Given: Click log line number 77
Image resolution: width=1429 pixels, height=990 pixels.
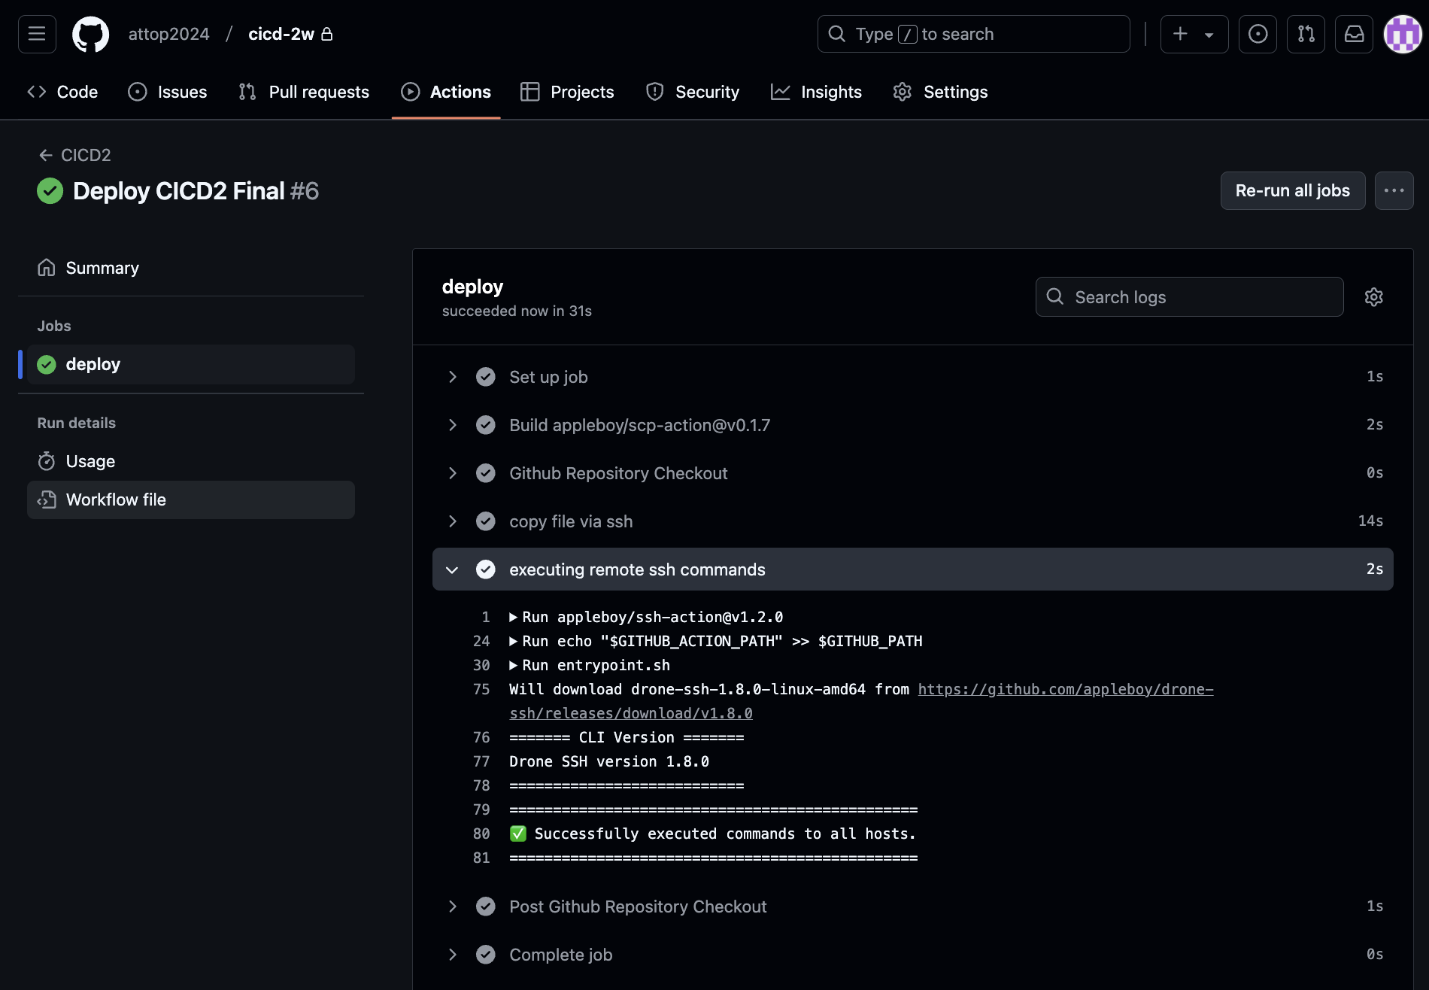Looking at the screenshot, I should (x=481, y=761).
